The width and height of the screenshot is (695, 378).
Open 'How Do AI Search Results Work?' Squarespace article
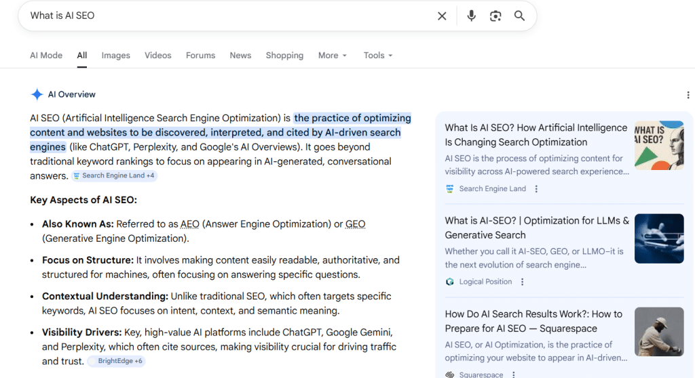[x=533, y=321]
